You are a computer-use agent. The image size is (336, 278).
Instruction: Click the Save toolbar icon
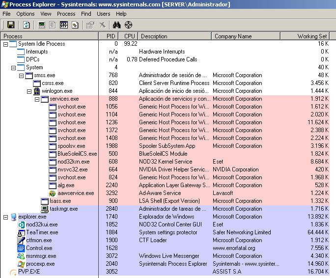(11, 25)
